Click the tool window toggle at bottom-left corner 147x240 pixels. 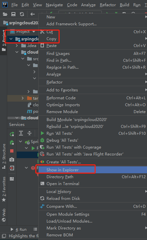pyautogui.click(x=4, y=236)
